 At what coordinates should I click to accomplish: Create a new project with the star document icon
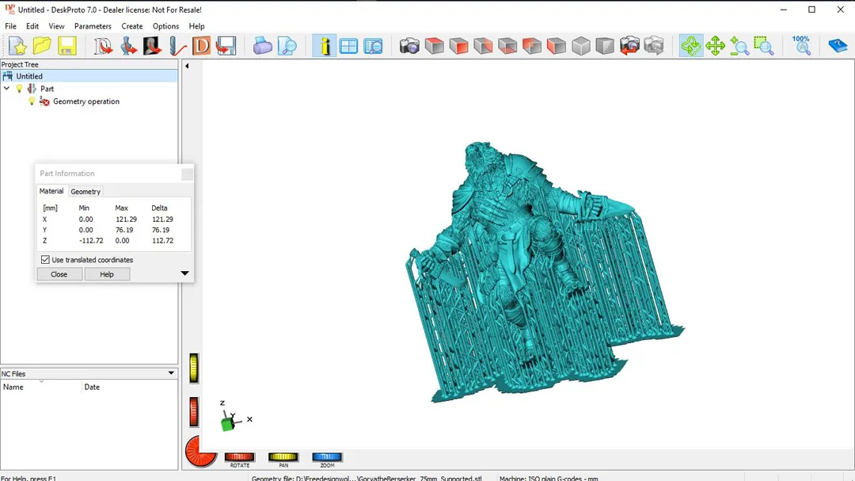[17, 47]
